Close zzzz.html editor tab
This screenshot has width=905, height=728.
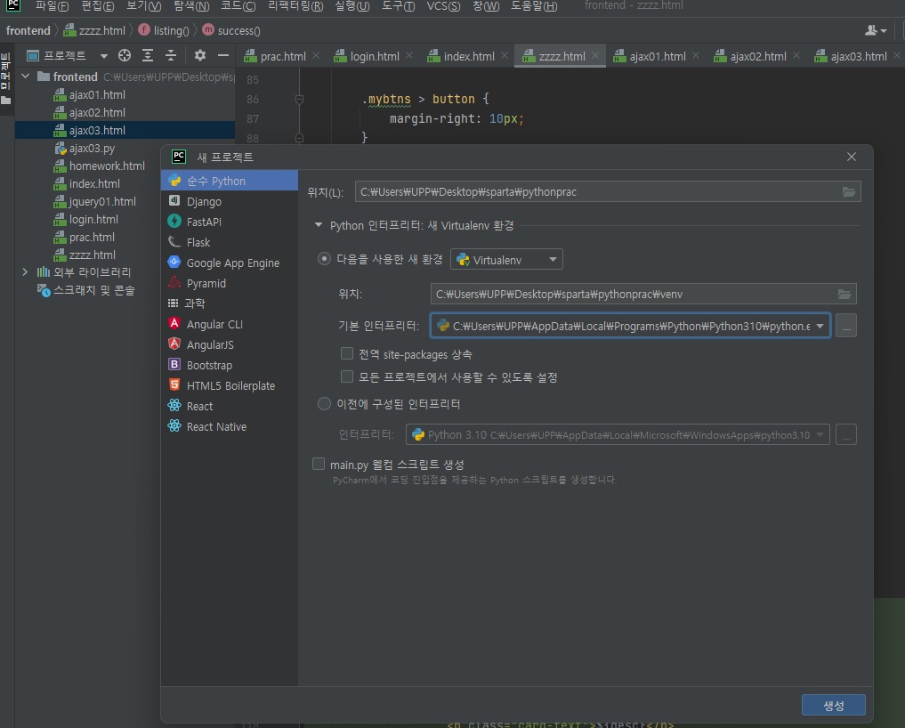pos(595,55)
